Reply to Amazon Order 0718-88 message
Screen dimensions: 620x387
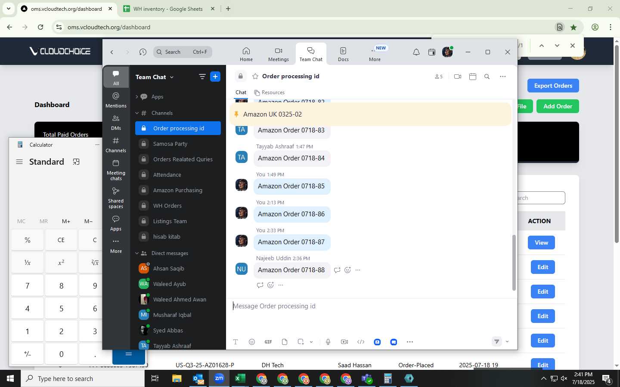point(337,270)
